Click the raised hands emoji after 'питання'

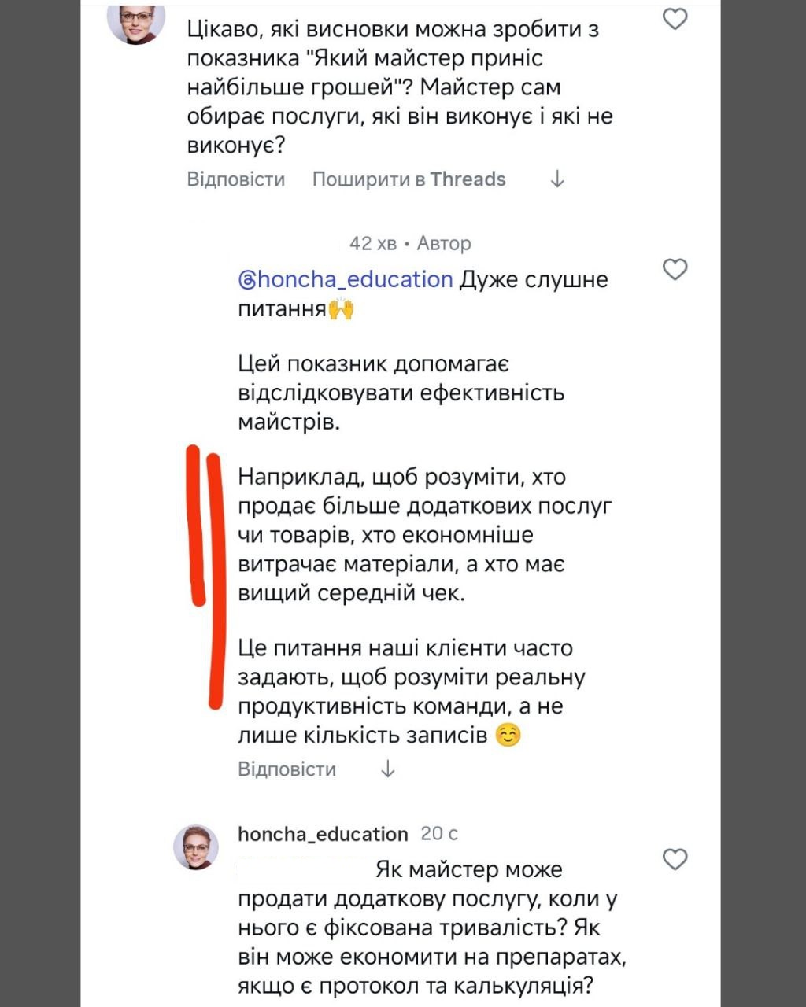pyautogui.click(x=341, y=308)
